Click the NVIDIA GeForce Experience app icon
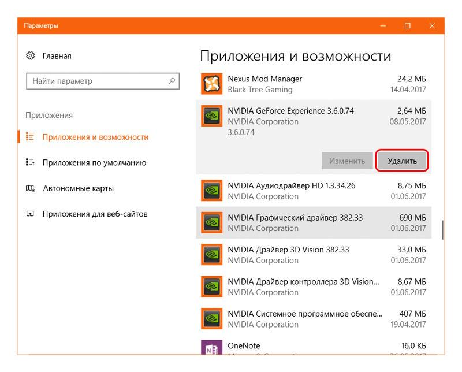Viewport: 462px width, 372px height. click(x=211, y=116)
